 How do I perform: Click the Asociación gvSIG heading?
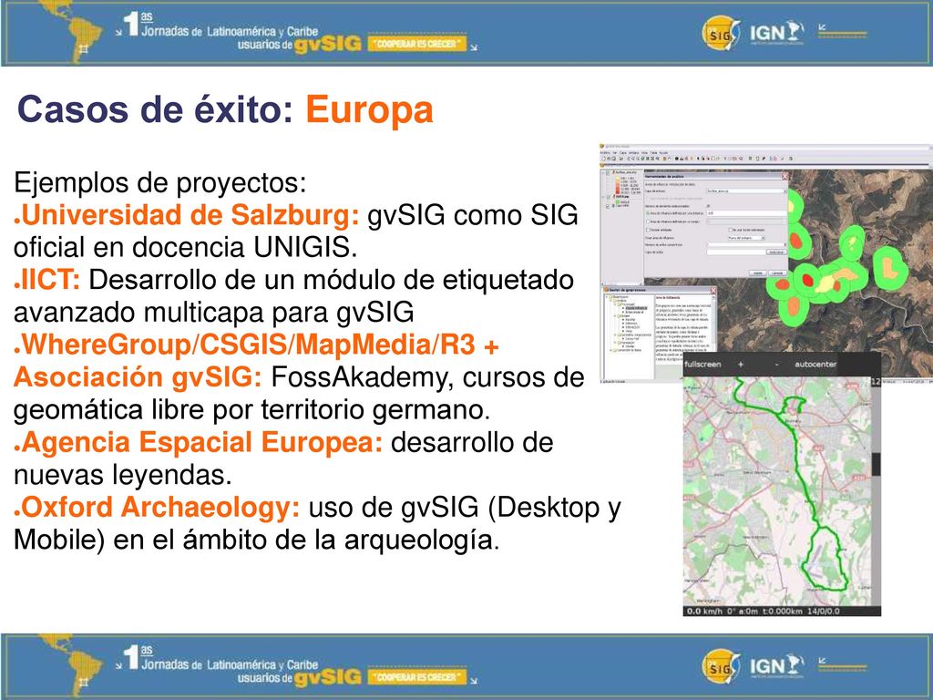[138, 377]
